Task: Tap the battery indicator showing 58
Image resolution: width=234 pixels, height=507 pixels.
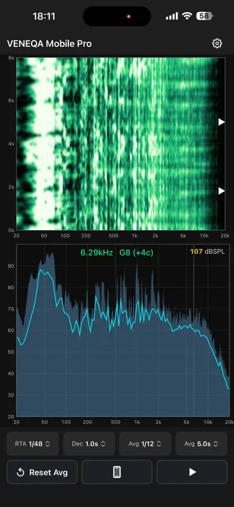Action: point(205,16)
